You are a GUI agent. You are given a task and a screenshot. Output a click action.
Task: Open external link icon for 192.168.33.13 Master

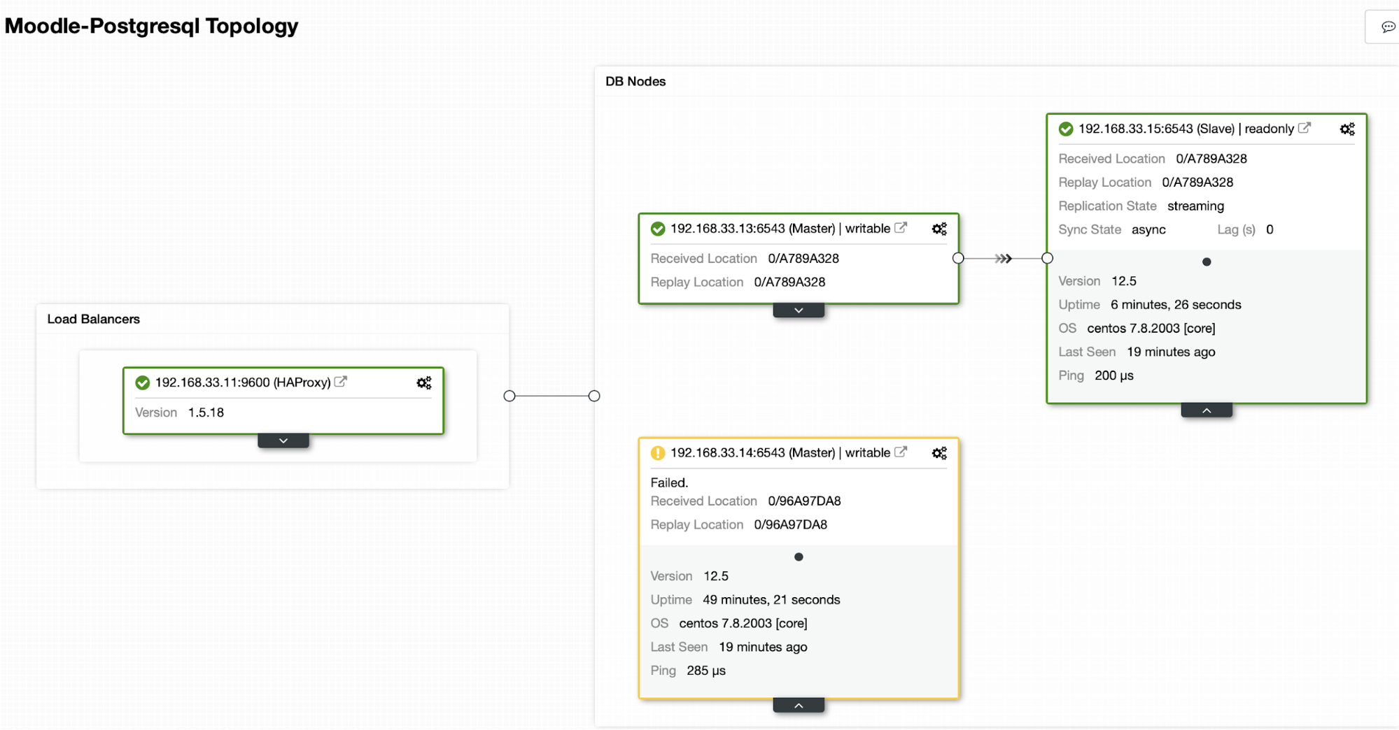pos(901,228)
